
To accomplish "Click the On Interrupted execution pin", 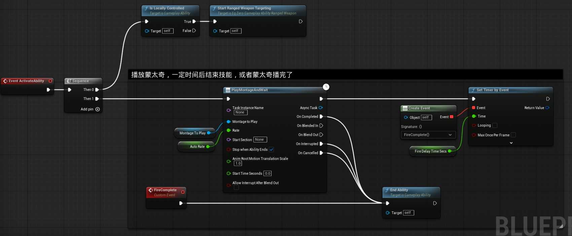I will pyautogui.click(x=321, y=144).
